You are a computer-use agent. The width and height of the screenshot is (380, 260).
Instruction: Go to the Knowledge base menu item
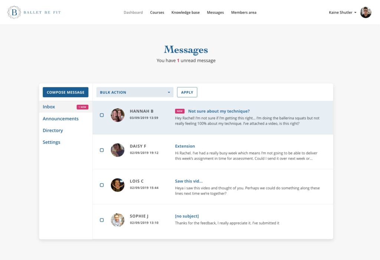click(185, 12)
